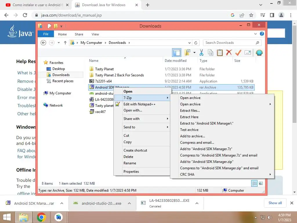
Task: Open Chrome profile avatar menu
Action: (x=281, y=15)
